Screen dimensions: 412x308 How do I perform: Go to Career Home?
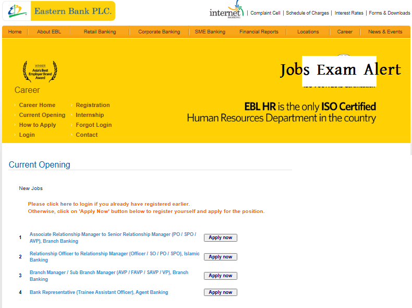(x=37, y=105)
